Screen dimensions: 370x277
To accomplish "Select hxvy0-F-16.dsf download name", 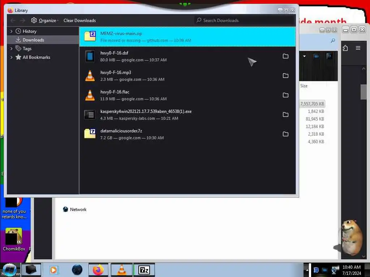I will [x=114, y=53].
